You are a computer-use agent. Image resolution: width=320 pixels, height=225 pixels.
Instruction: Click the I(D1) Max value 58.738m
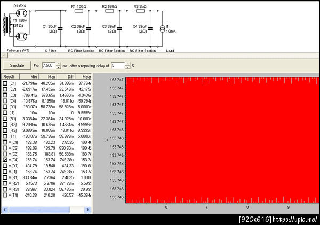[x=48, y=107]
